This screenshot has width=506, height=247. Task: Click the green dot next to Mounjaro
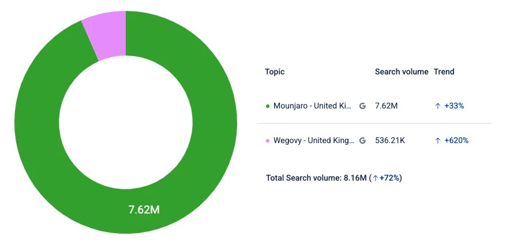(268, 106)
